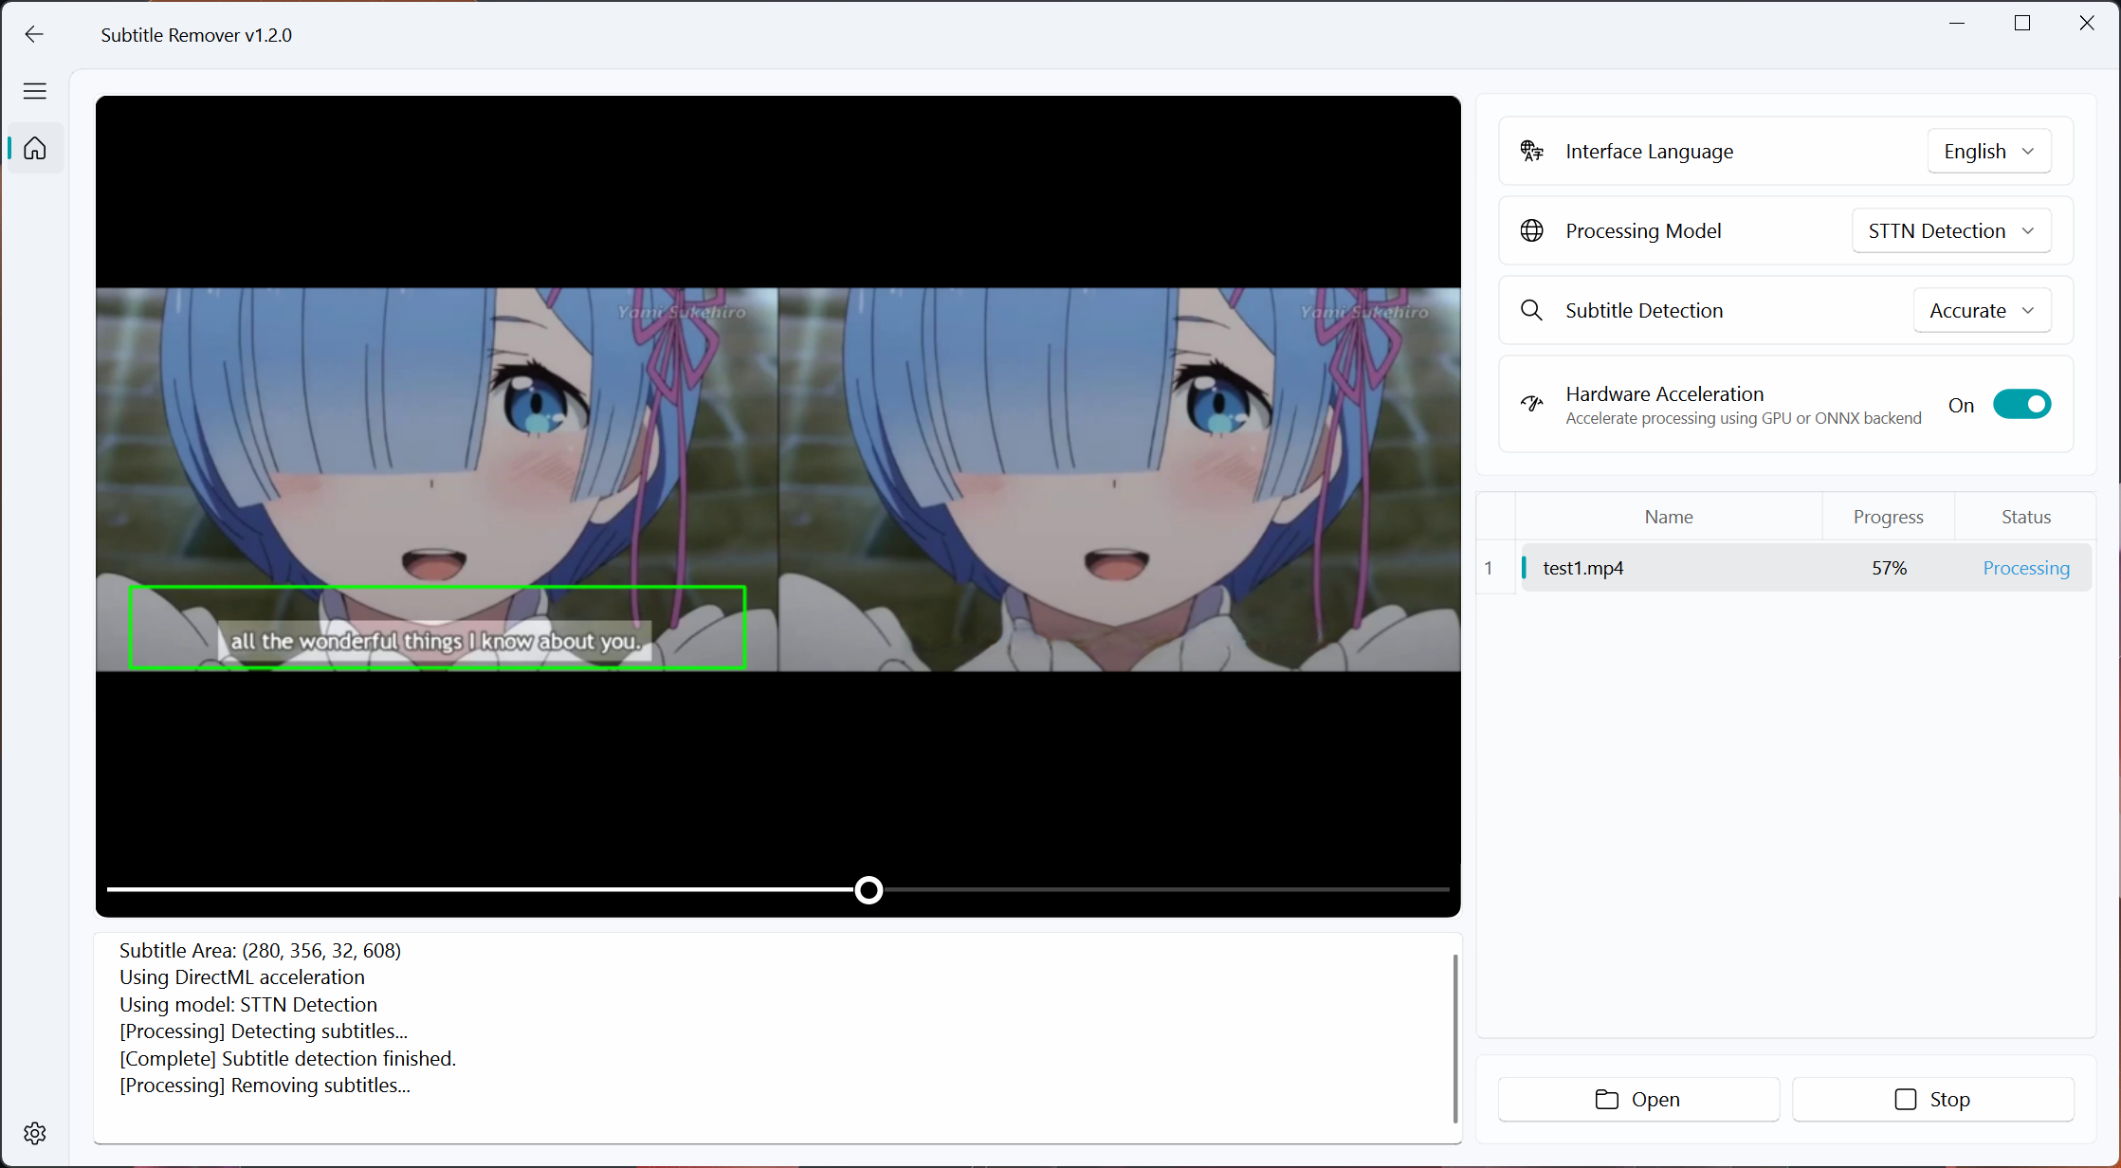The width and height of the screenshot is (2121, 1168).
Task: Close the Subtitle Remover window
Action: pyautogui.click(x=2087, y=23)
